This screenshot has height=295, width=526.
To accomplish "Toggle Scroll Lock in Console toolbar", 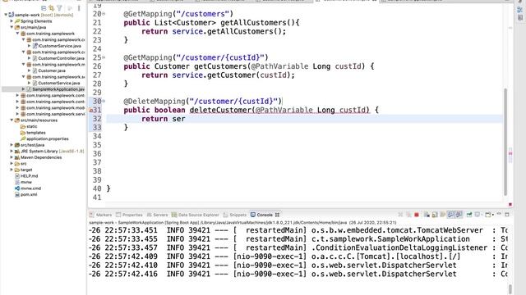I will [435, 215].
